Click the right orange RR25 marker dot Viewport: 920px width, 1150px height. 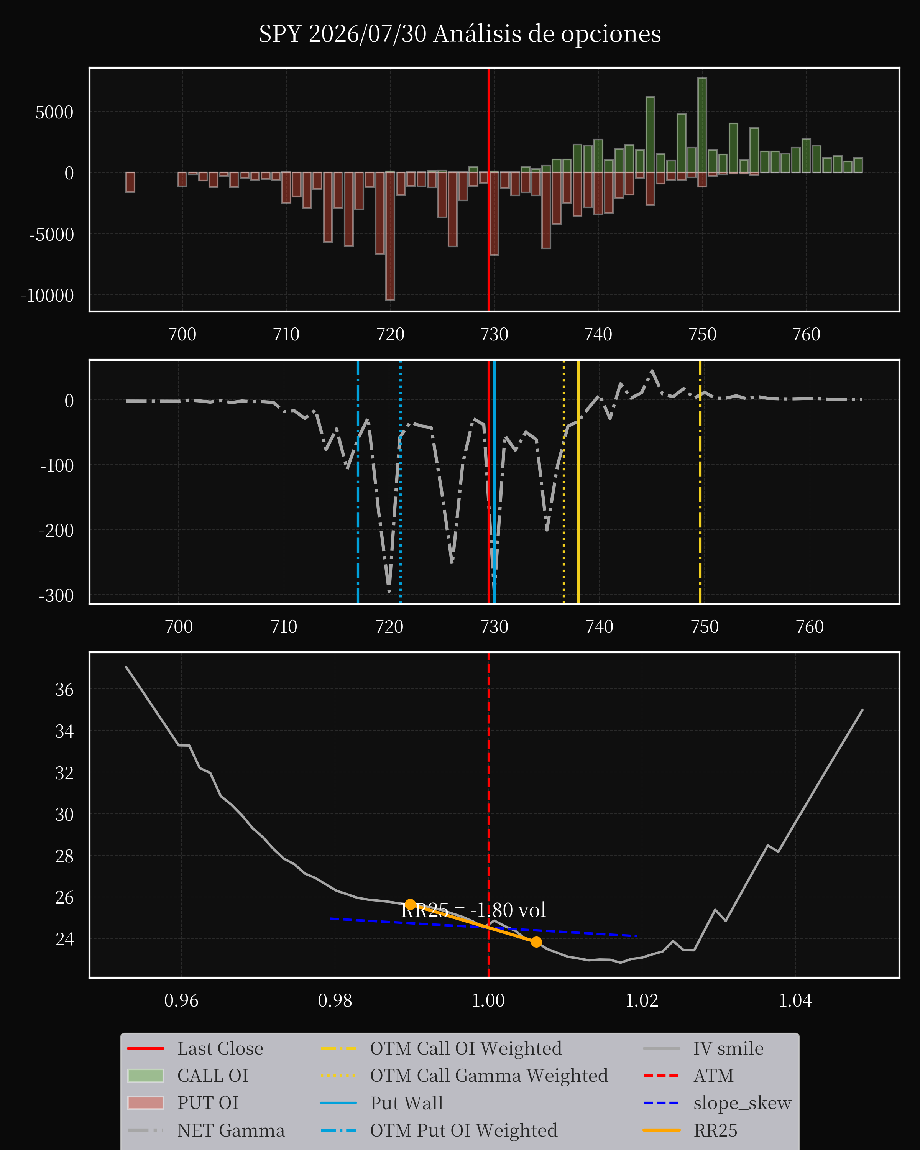point(537,942)
